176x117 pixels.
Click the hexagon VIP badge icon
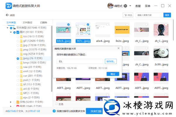point(125,6)
